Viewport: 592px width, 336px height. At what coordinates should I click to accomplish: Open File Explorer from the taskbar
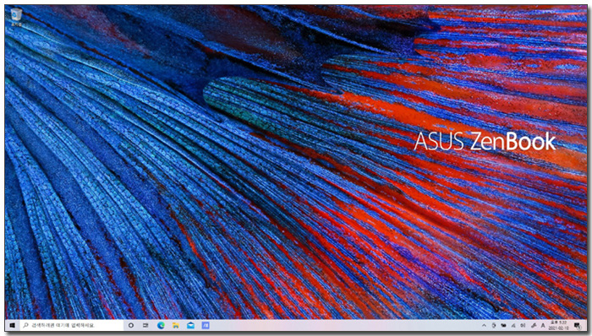click(x=176, y=325)
